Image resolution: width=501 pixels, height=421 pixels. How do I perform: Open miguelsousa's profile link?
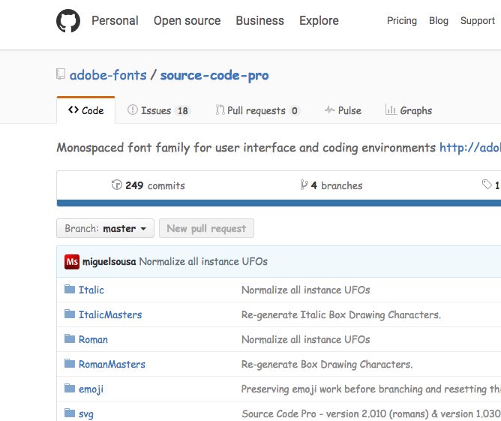[x=109, y=261]
